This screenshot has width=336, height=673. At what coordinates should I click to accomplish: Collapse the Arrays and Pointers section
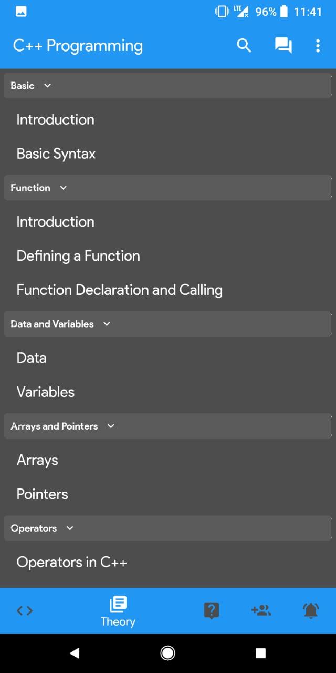click(168, 426)
